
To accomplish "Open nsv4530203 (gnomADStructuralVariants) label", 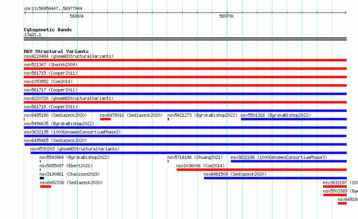I will click(x=75, y=149).
